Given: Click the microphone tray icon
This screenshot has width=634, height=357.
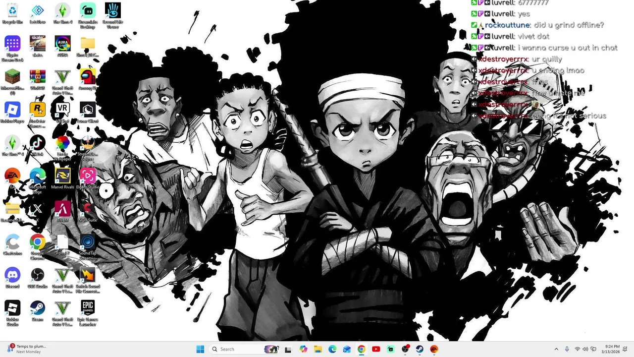Looking at the screenshot, I should (x=567, y=349).
